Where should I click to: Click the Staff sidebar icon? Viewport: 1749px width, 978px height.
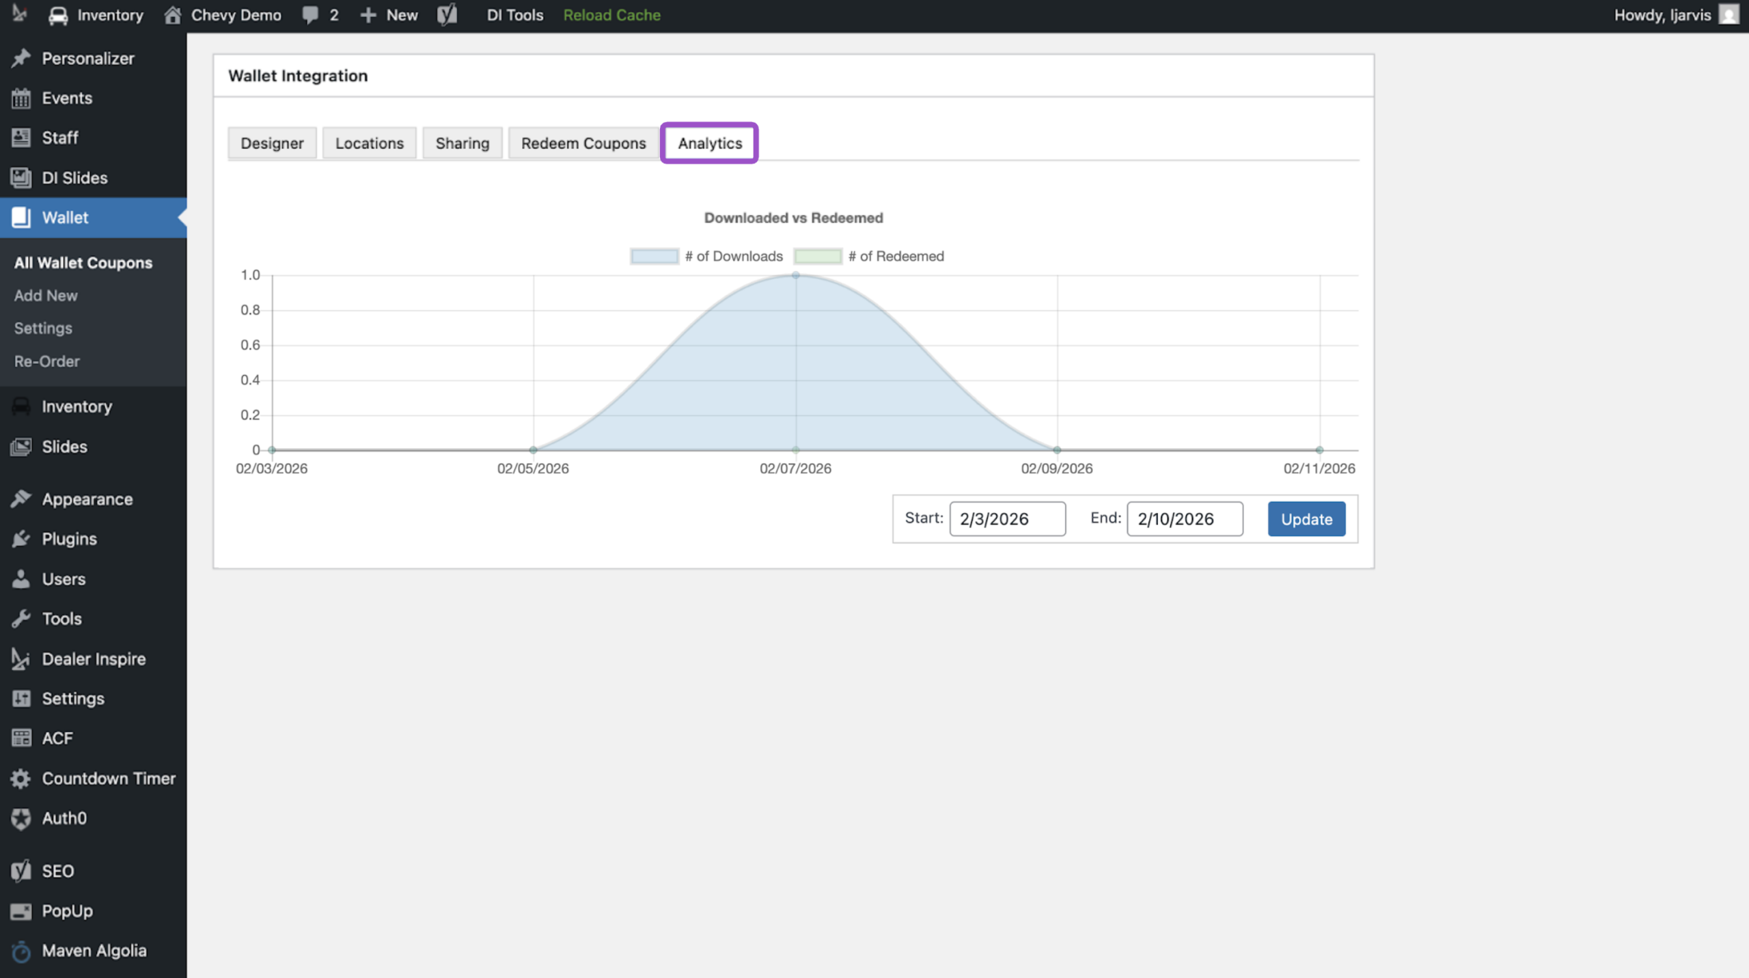(21, 138)
